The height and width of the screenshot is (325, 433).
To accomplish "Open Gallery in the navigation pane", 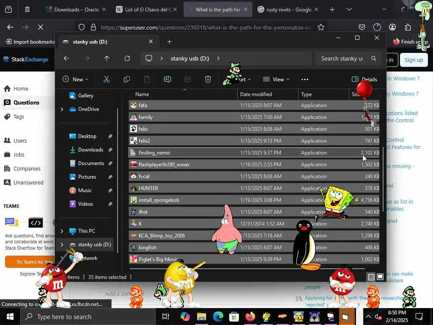I will click(85, 96).
